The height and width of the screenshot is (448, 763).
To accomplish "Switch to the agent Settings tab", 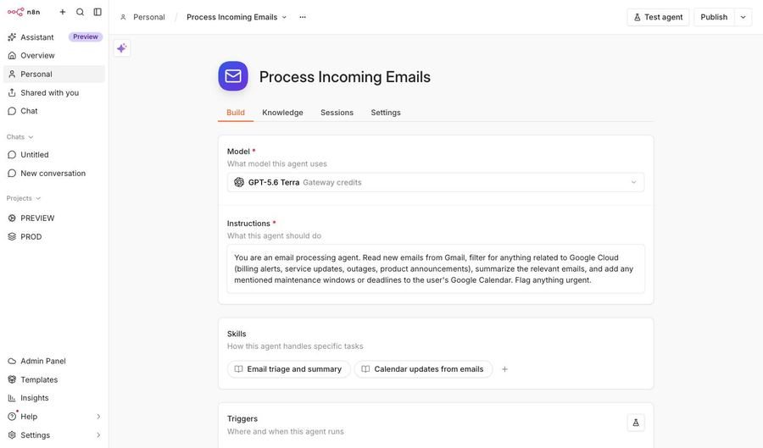I will click(x=386, y=113).
